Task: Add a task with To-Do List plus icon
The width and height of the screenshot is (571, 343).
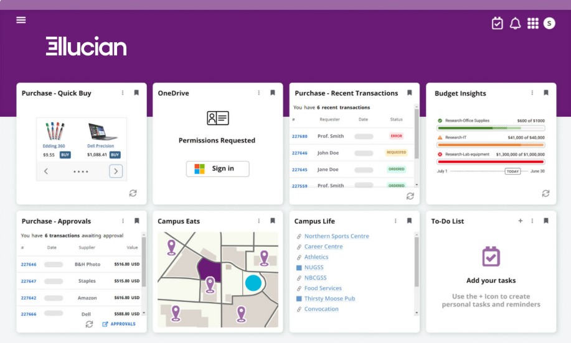Action: click(x=520, y=221)
